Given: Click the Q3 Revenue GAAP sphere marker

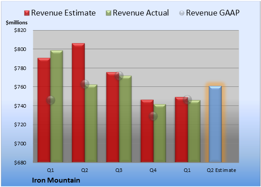Looking at the screenshot, I should (119, 76).
